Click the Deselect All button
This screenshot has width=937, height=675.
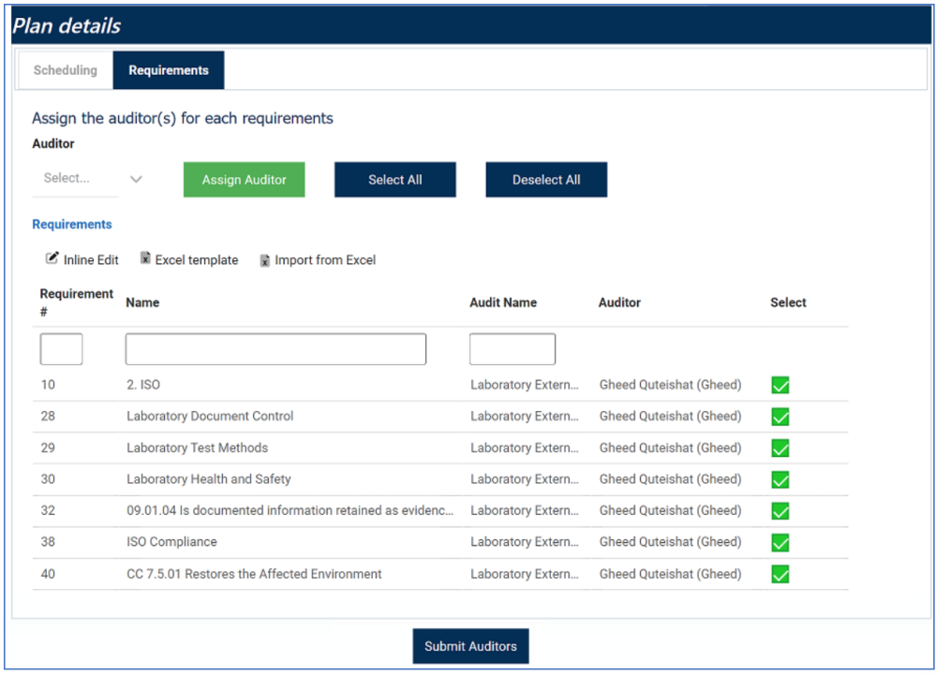point(546,180)
